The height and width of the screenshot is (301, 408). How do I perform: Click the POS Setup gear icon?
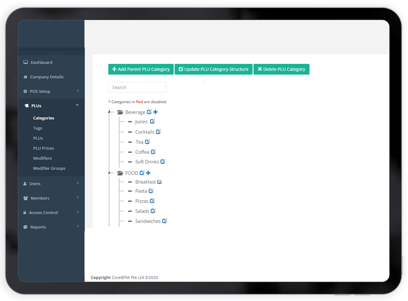(x=25, y=91)
